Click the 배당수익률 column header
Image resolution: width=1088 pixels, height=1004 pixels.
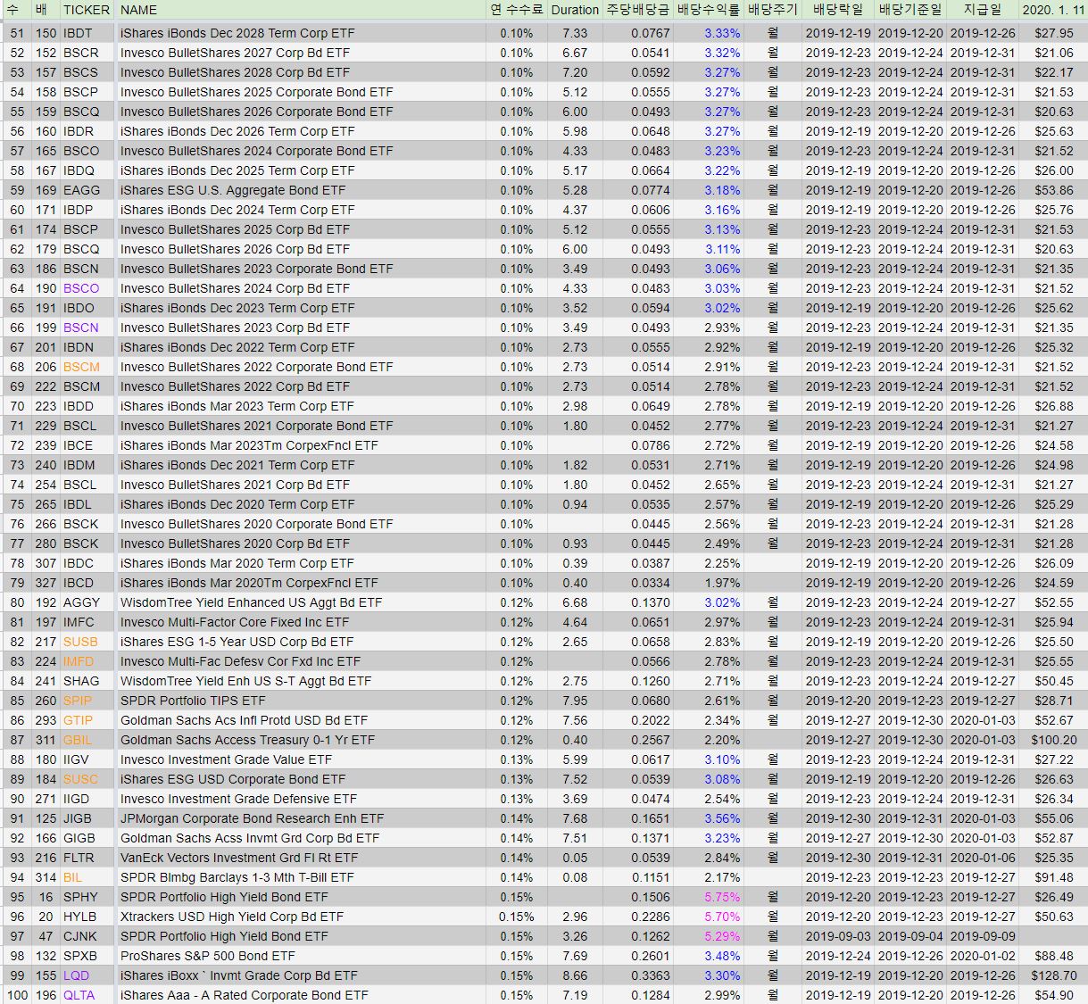[708, 10]
